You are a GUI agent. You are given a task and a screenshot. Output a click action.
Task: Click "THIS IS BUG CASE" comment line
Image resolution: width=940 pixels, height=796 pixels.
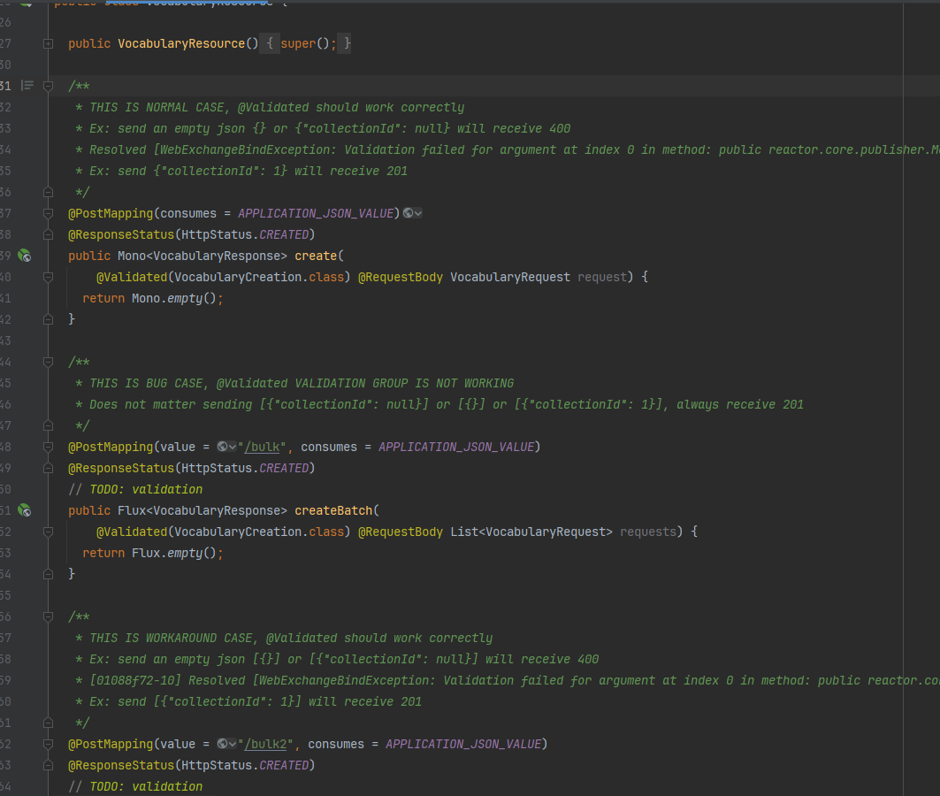coord(294,383)
